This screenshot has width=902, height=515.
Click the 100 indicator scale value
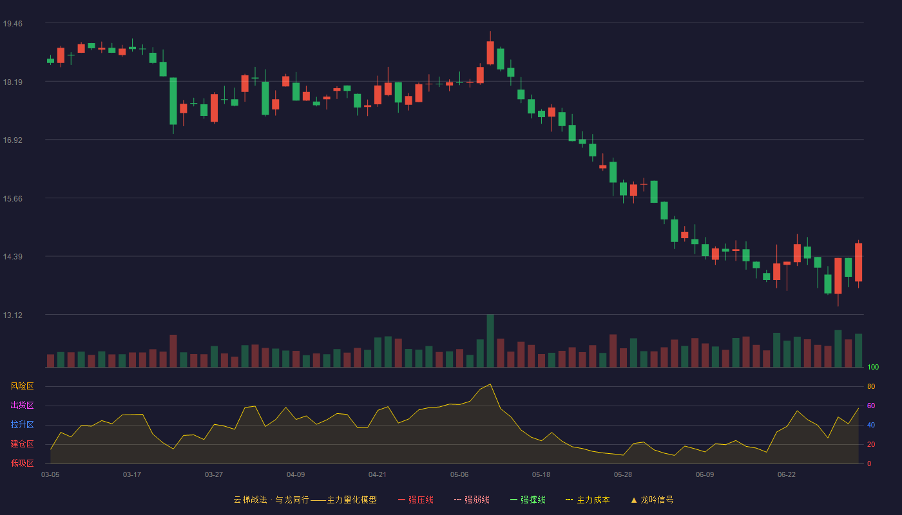pos(873,368)
